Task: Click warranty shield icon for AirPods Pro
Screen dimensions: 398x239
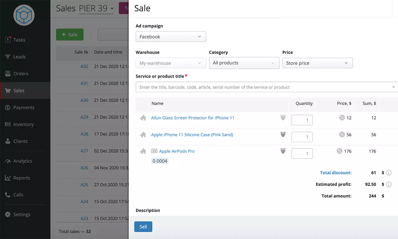Action: [283, 151]
